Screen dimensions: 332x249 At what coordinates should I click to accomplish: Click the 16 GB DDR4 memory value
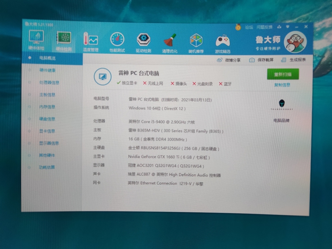point(158,140)
